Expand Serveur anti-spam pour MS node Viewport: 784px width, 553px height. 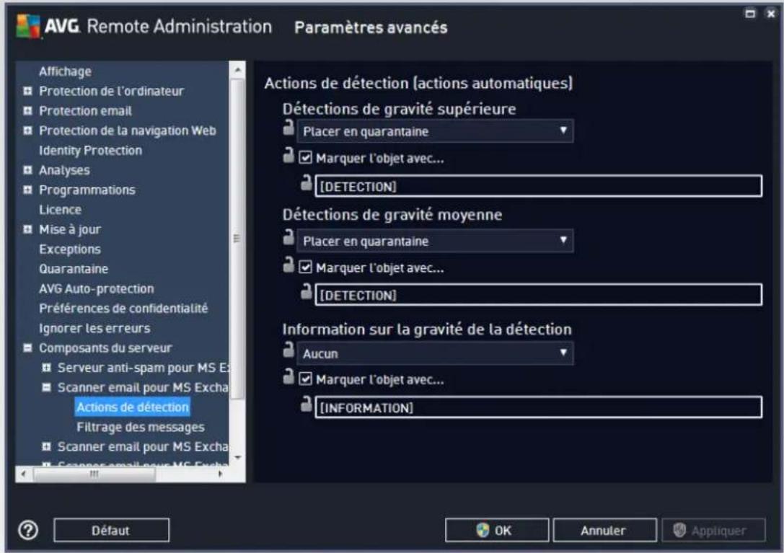46,368
